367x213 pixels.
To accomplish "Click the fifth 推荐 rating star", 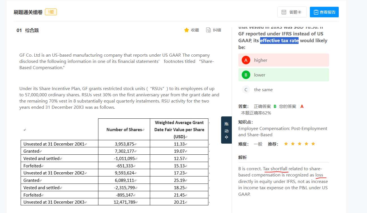I will 313,144.
